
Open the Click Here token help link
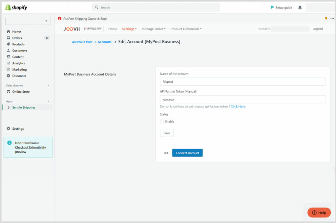(x=238, y=106)
